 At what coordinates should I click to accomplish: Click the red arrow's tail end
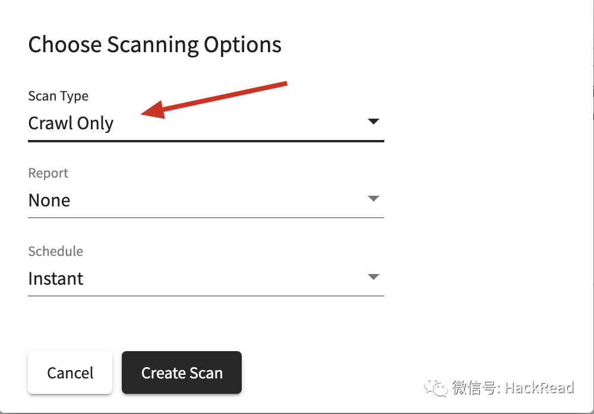(x=284, y=83)
